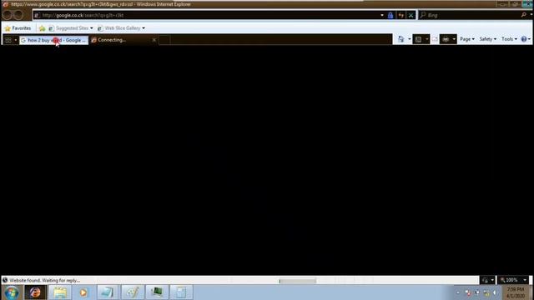Click the Help question mark icon
The image size is (534, 300).
coord(524,39)
